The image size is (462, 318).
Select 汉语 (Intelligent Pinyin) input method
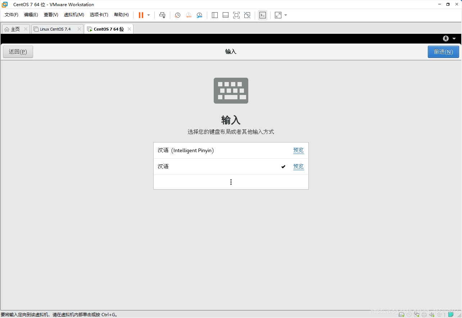(231, 150)
